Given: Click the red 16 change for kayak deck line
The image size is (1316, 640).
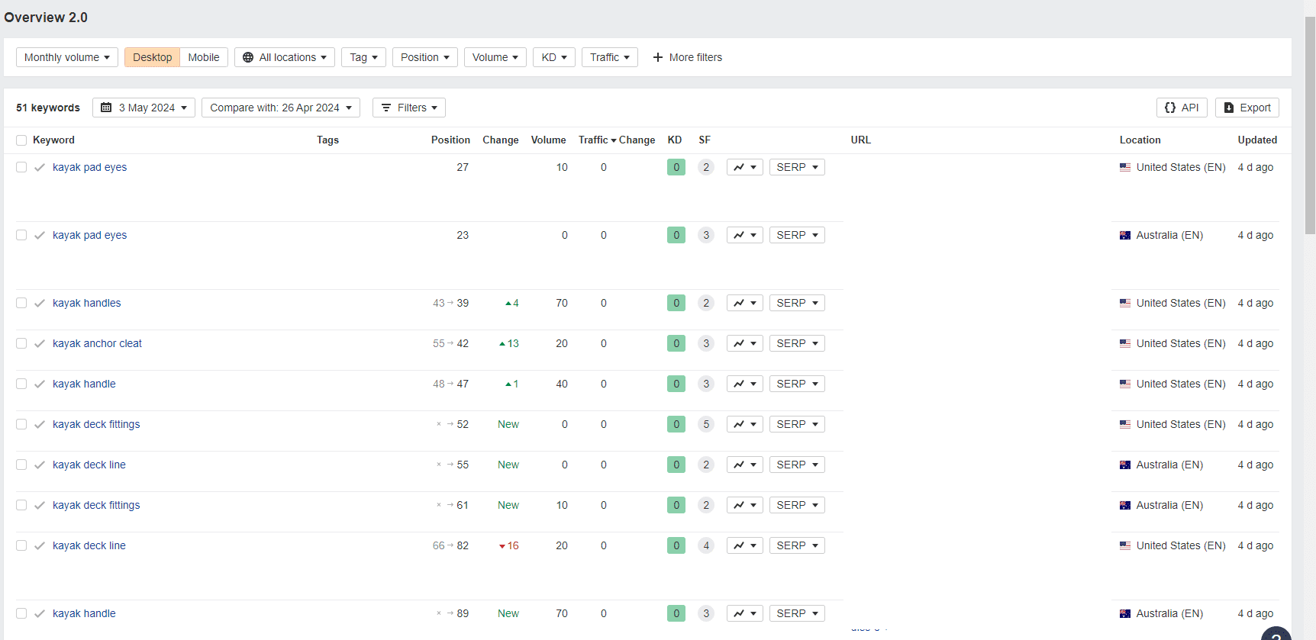Looking at the screenshot, I should click(509, 545).
